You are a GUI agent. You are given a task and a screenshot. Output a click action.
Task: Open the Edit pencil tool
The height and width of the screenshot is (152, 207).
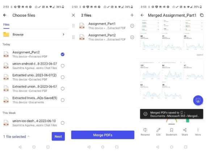click(x=158, y=130)
